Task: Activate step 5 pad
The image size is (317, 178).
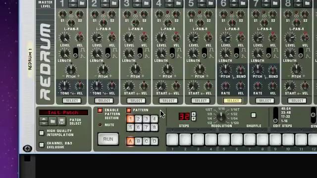Action: pos(224,139)
